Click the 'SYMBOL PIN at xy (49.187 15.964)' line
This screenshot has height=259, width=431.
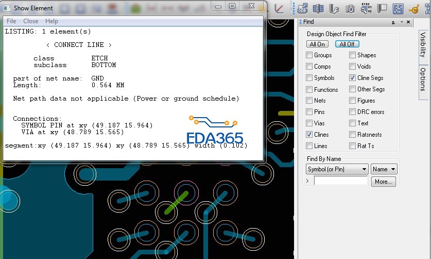point(87,125)
